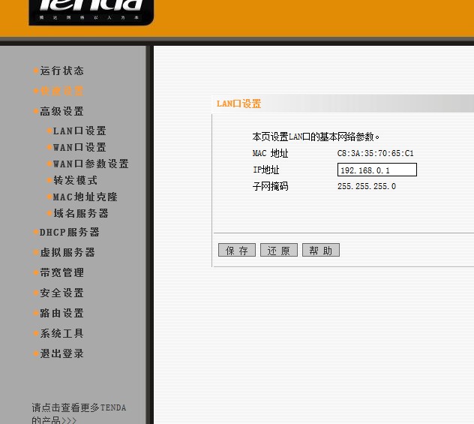Click the subnet mask value 255.255.255.0
474x424 pixels.
coord(367,186)
